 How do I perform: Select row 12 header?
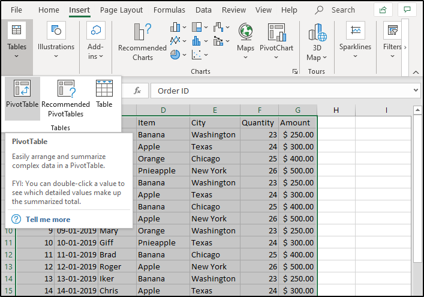(x=8, y=254)
